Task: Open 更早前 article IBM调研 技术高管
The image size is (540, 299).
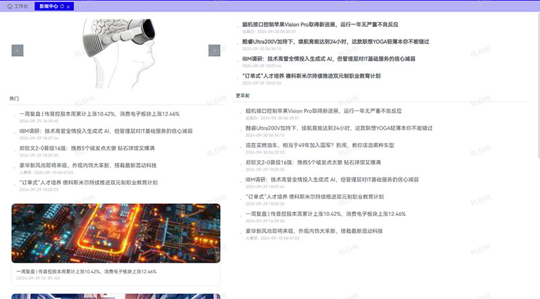Action: tap(332, 180)
